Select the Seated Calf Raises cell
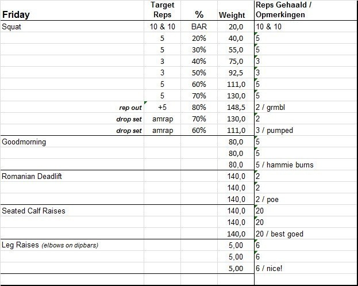358x286 pixels. pos(33,211)
